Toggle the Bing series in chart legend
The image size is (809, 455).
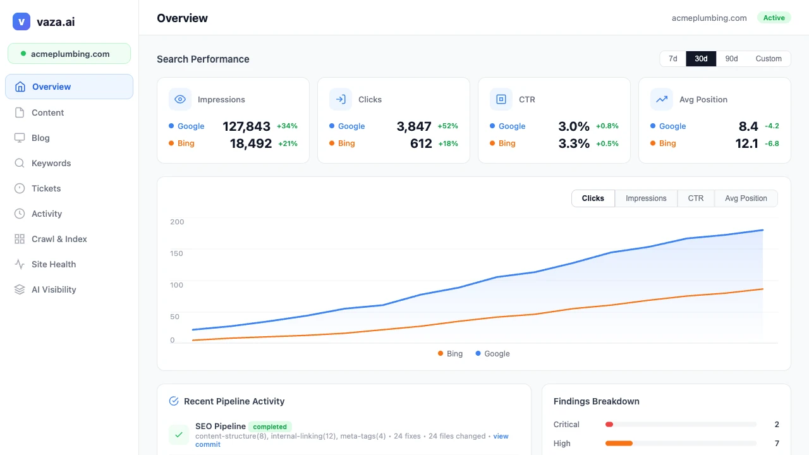[x=450, y=354]
